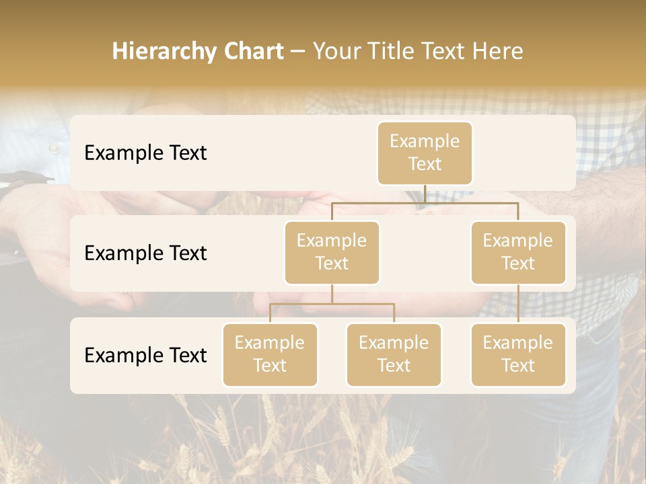Image resolution: width=646 pixels, height=484 pixels.
Task: Click the leftmost box in the bottom level
Action: (270, 355)
